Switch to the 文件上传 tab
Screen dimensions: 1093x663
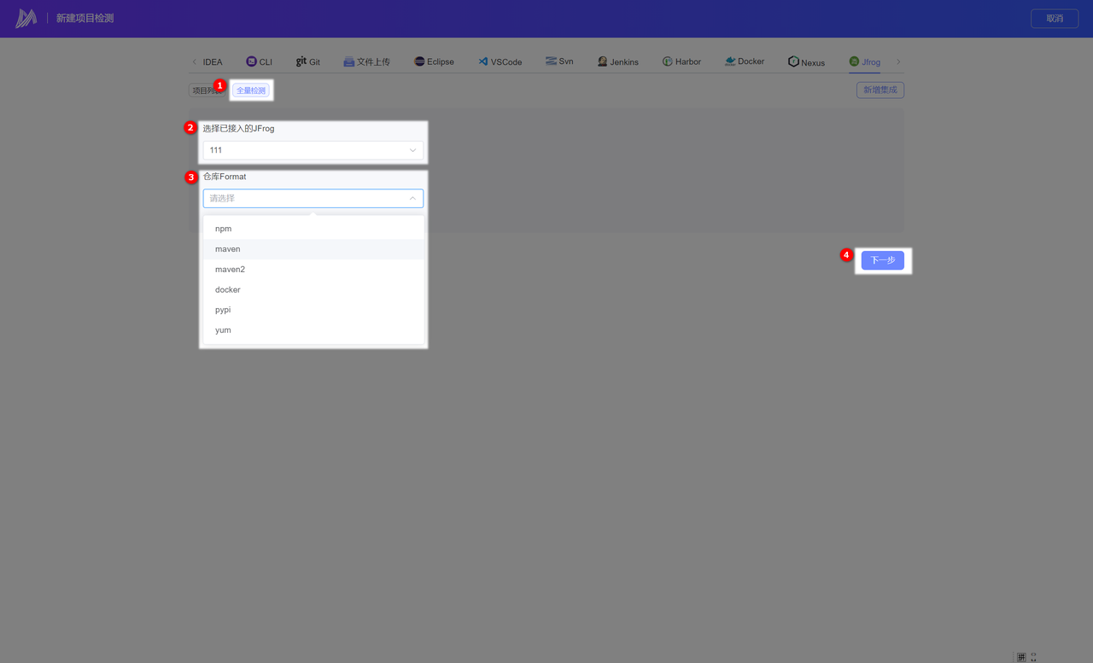pos(366,61)
